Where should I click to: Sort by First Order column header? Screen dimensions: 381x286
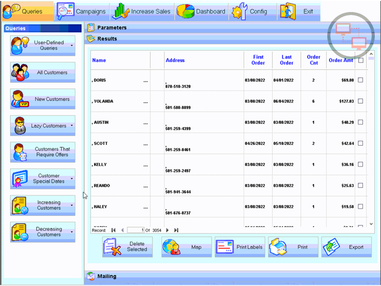coord(258,60)
